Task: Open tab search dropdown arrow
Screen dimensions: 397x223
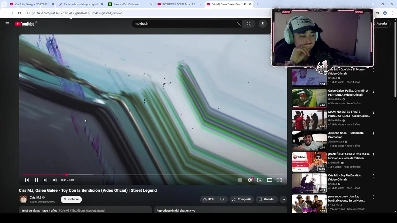Action: [4, 4]
